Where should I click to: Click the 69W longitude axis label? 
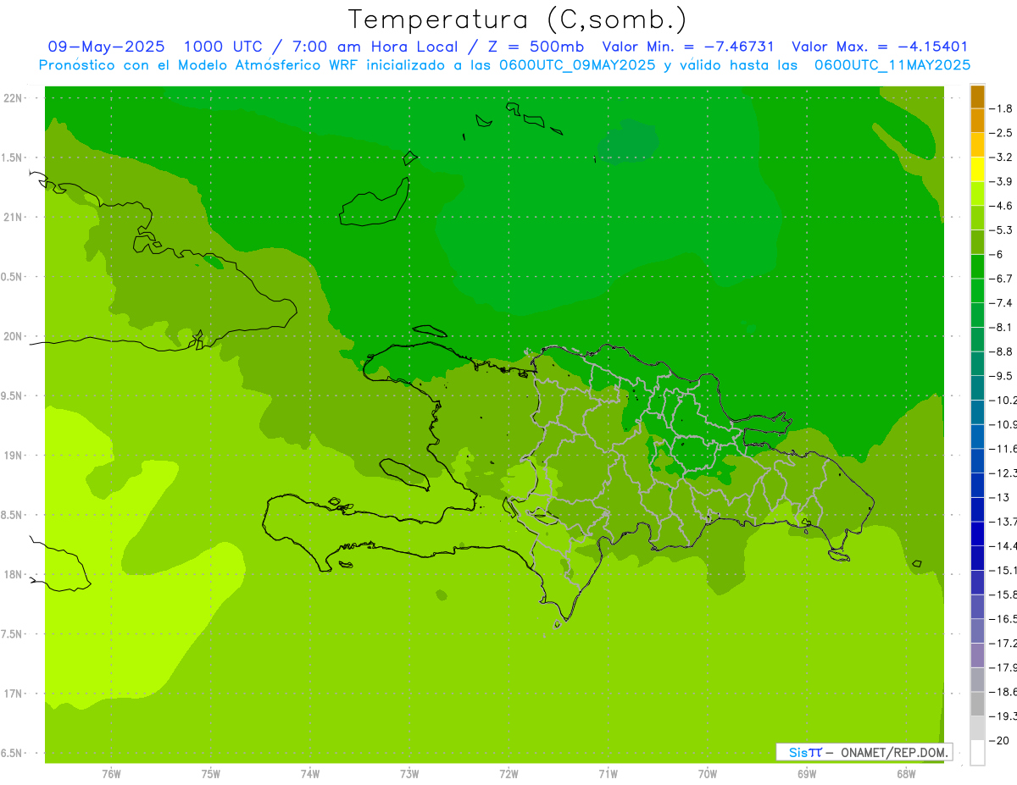coord(807,774)
